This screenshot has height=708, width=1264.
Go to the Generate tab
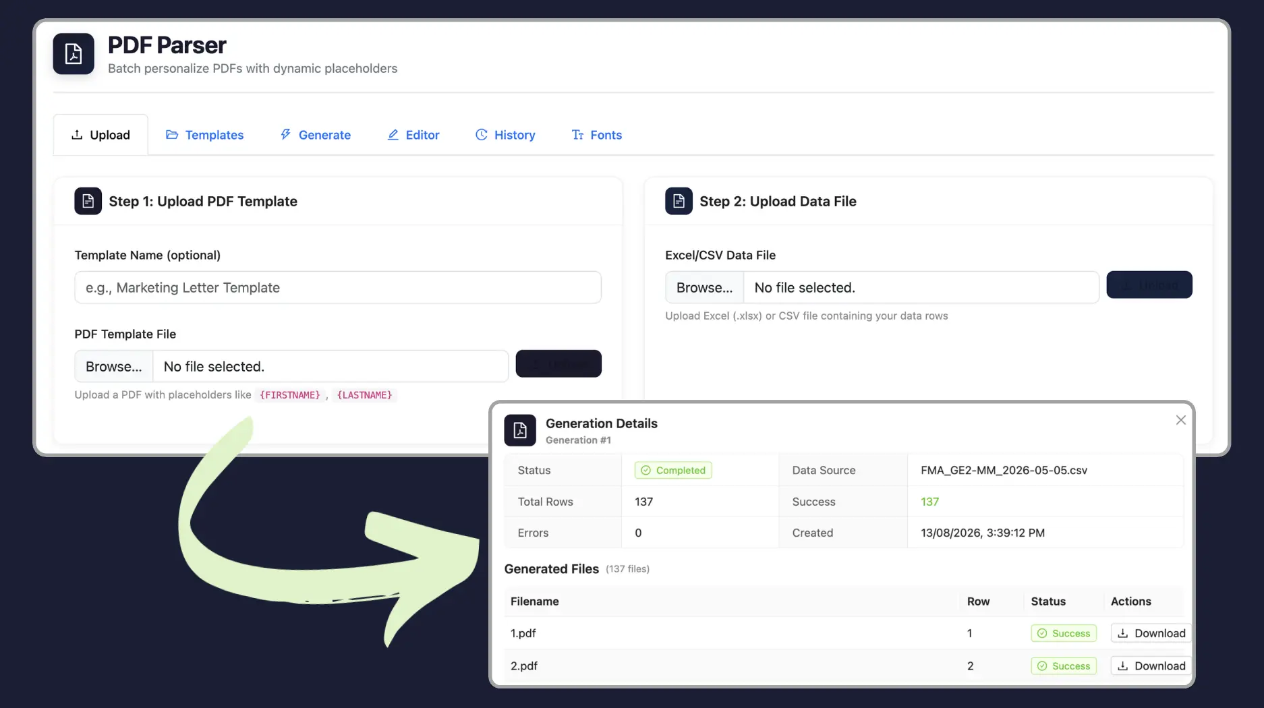pos(316,135)
